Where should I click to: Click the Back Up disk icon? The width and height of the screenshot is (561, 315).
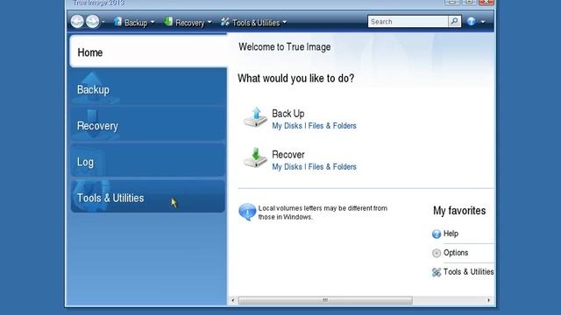pyautogui.click(x=255, y=117)
